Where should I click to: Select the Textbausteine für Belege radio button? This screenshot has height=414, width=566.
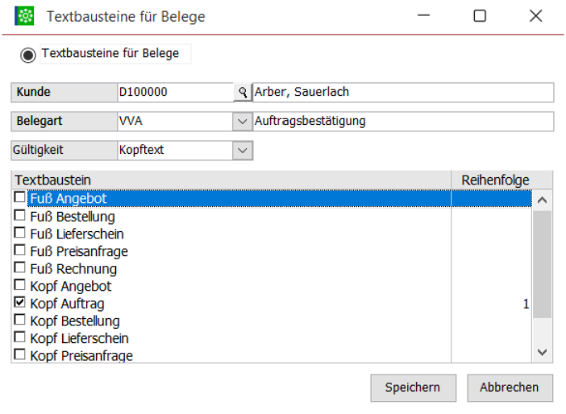pyautogui.click(x=28, y=55)
